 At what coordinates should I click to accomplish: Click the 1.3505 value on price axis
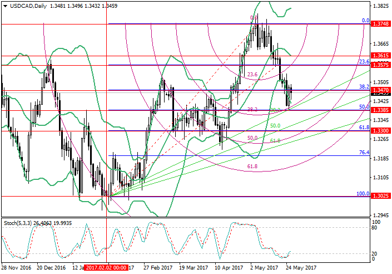pyautogui.click(x=381, y=82)
